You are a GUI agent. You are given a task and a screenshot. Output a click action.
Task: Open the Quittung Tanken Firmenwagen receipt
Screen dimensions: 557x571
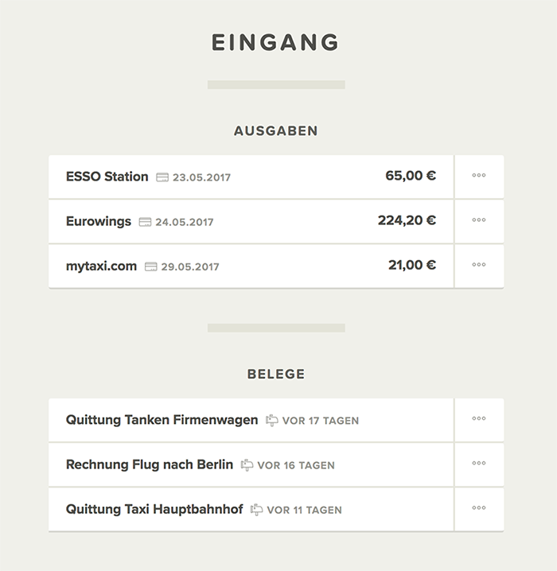point(251,420)
